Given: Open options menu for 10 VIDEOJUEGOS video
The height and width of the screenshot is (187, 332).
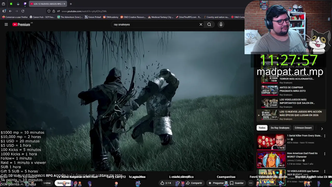Looking at the screenshot, I should [324, 172].
